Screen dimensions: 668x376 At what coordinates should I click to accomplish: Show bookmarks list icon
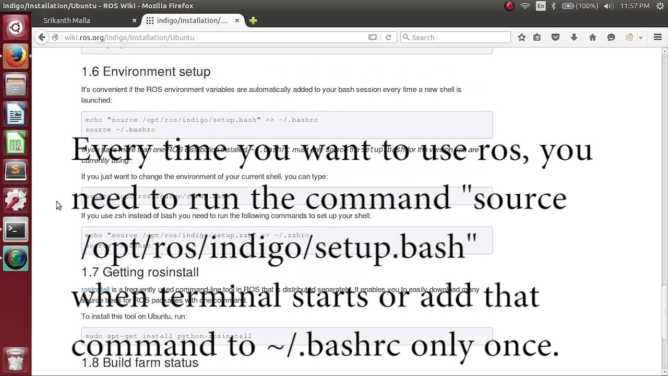[537, 37]
